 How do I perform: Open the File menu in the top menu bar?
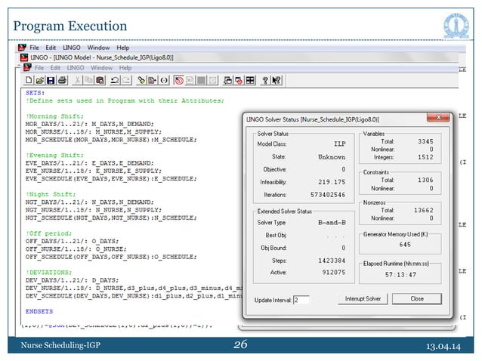click(x=34, y=48)
